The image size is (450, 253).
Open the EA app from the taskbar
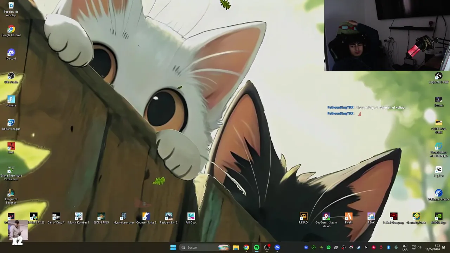click(277, 247)
